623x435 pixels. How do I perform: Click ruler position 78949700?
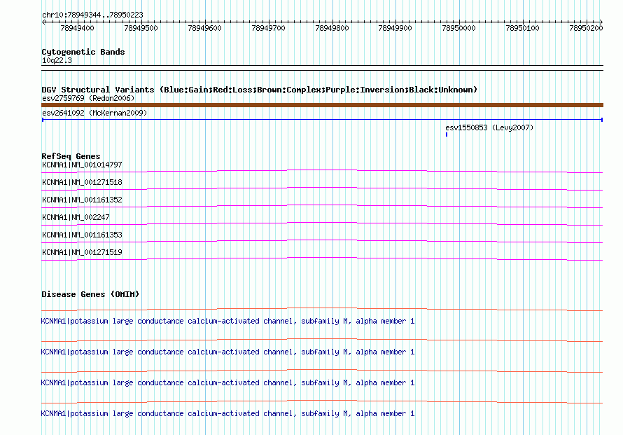(x=268, y=28)
